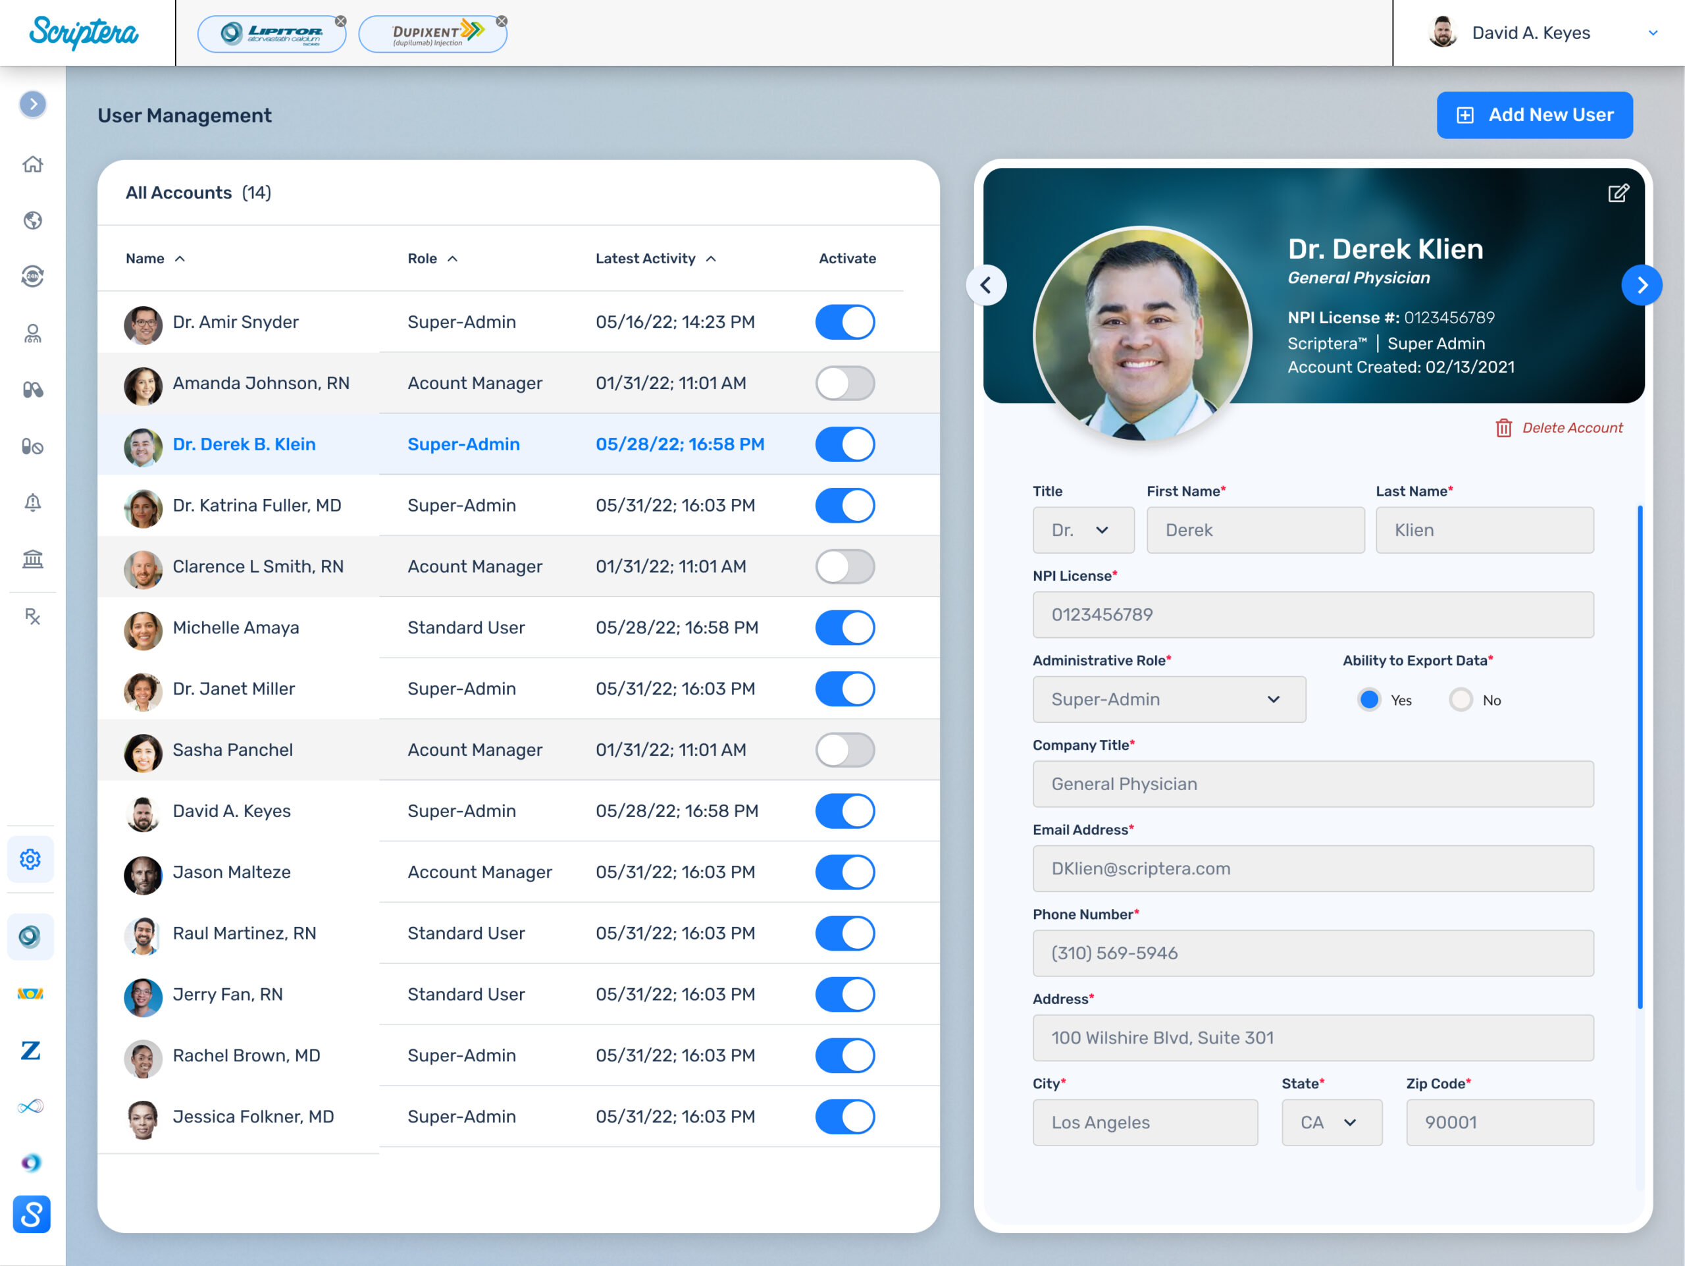The width and height of the screenshot is (1685, 1266).
Task: Click the bank institution sidebar icon
Action: point(32,560)
